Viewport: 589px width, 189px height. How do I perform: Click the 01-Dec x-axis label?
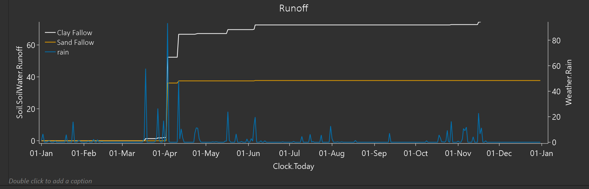point(499,153)
